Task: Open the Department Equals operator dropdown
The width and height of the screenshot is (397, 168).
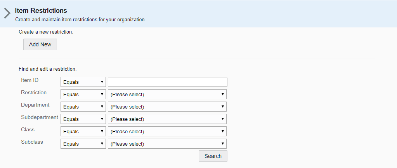Action: point(83,107)
